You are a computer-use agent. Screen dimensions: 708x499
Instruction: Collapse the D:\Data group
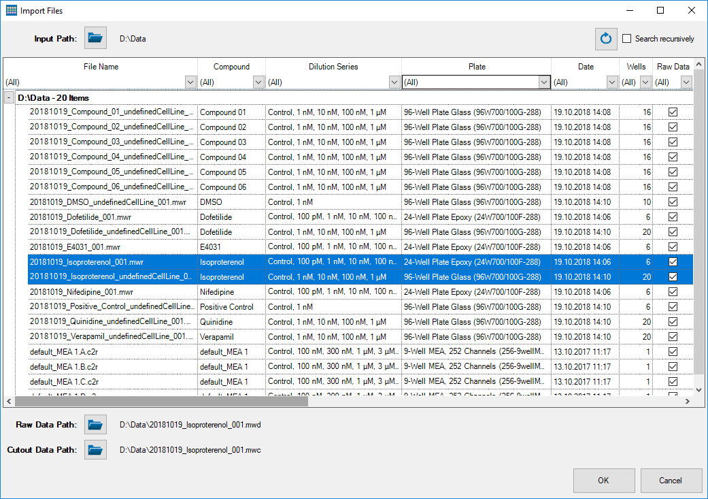pyautogui.click(x=8, y=97)
